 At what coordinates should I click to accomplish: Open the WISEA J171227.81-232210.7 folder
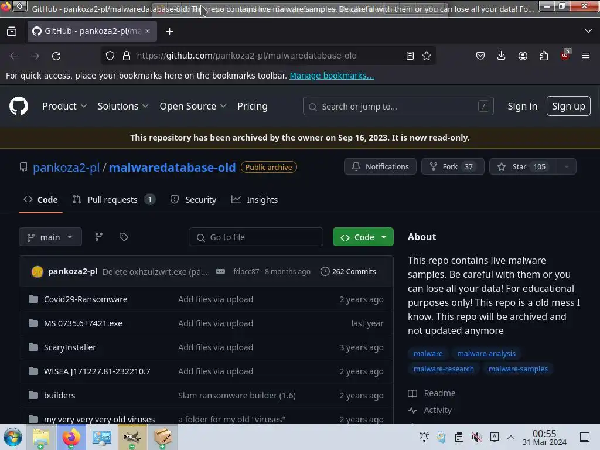tap(97, 371)
